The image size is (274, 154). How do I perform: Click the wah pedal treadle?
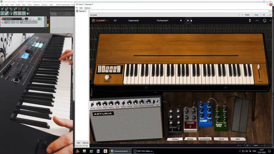241,115
